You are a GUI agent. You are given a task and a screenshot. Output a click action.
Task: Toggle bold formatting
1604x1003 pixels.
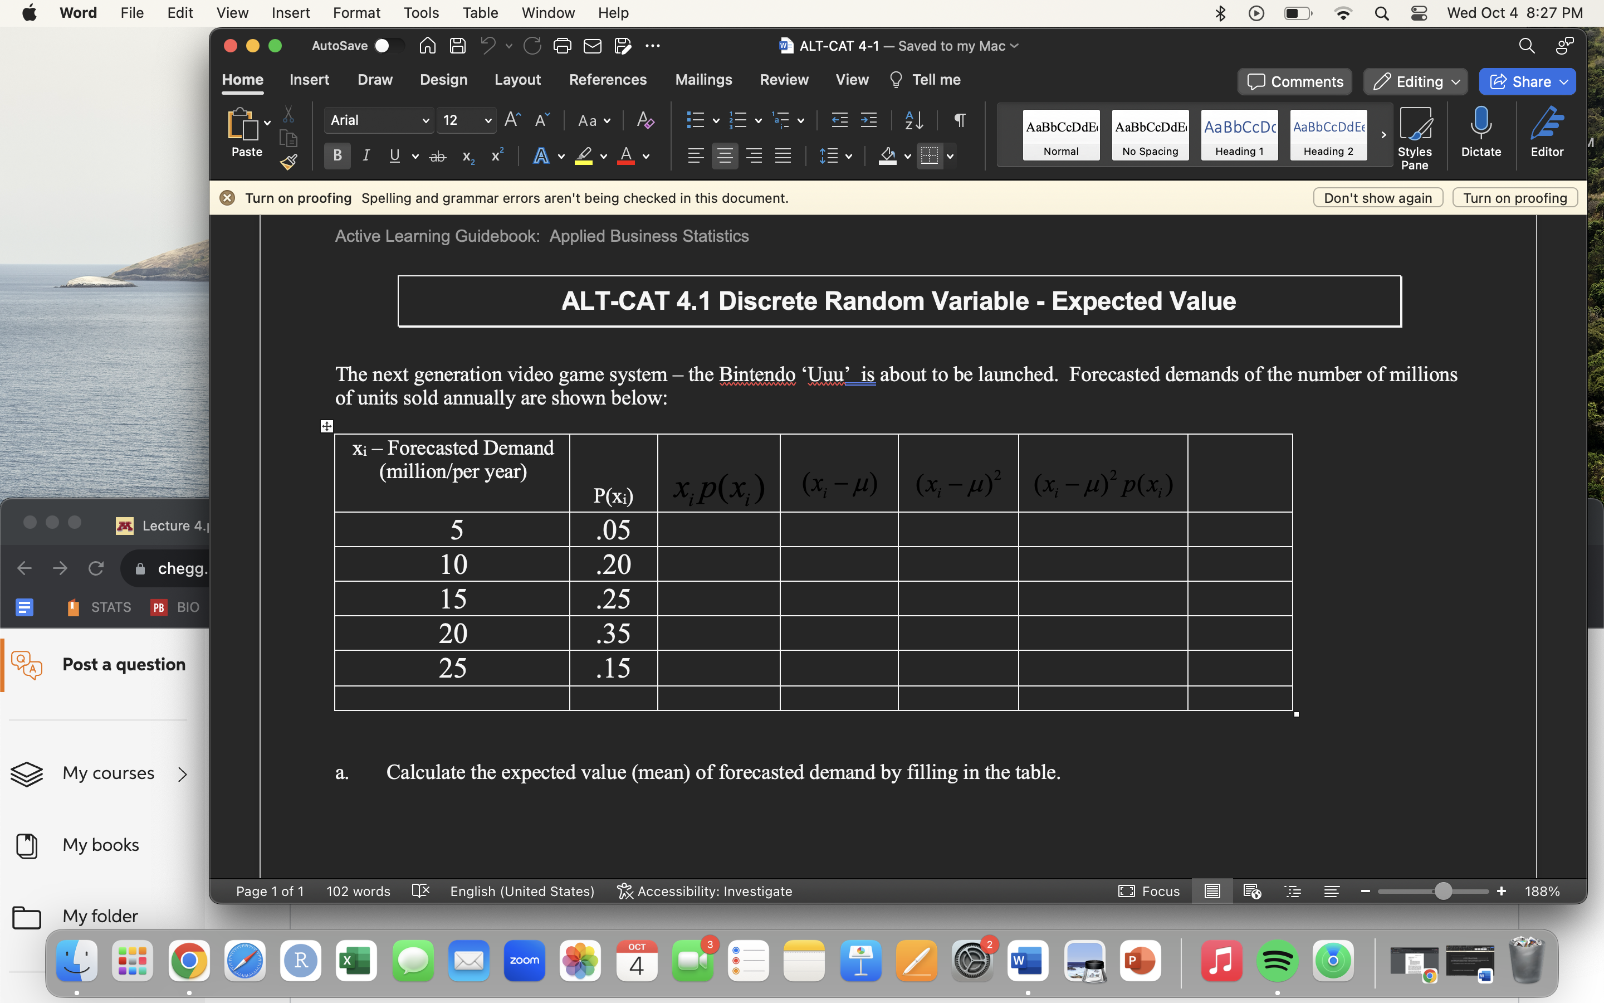(x=337, y=156)
